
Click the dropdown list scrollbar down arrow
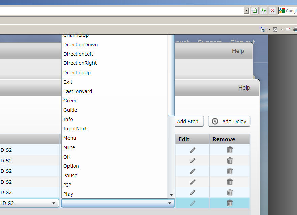(x=171, y=195)
